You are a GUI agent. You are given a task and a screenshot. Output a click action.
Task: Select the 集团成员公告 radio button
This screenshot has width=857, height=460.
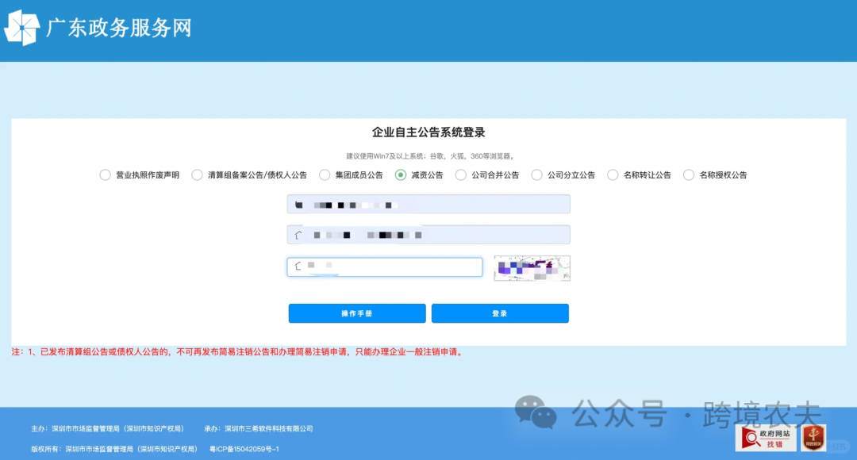[325, 174]
